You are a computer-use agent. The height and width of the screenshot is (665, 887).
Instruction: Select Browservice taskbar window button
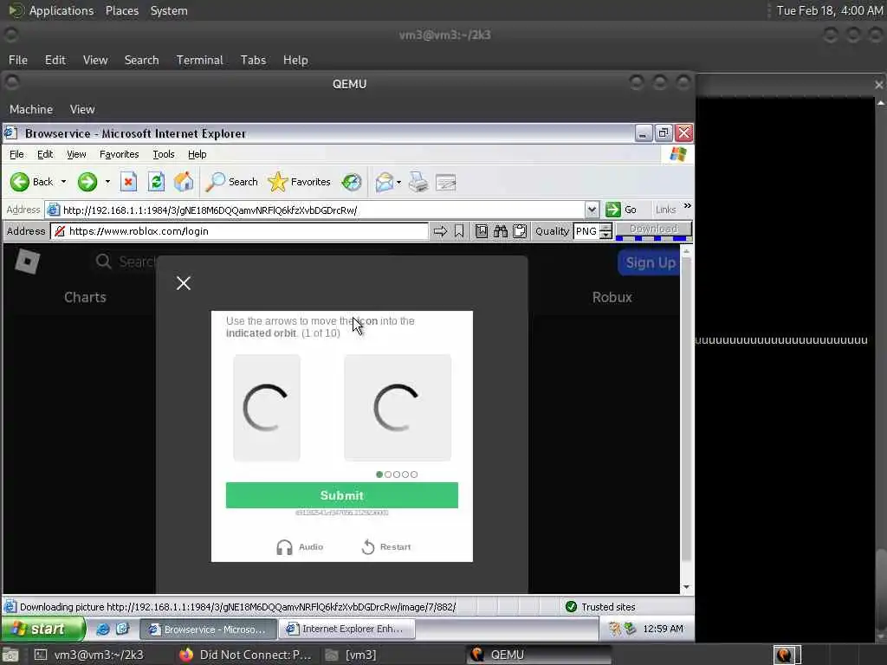pos(208,629)
